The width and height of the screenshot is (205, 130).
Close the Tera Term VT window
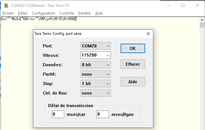coord(197,5)
